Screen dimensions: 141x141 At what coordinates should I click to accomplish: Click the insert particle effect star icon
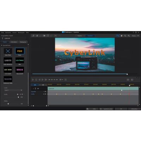(x=44, y=36)
